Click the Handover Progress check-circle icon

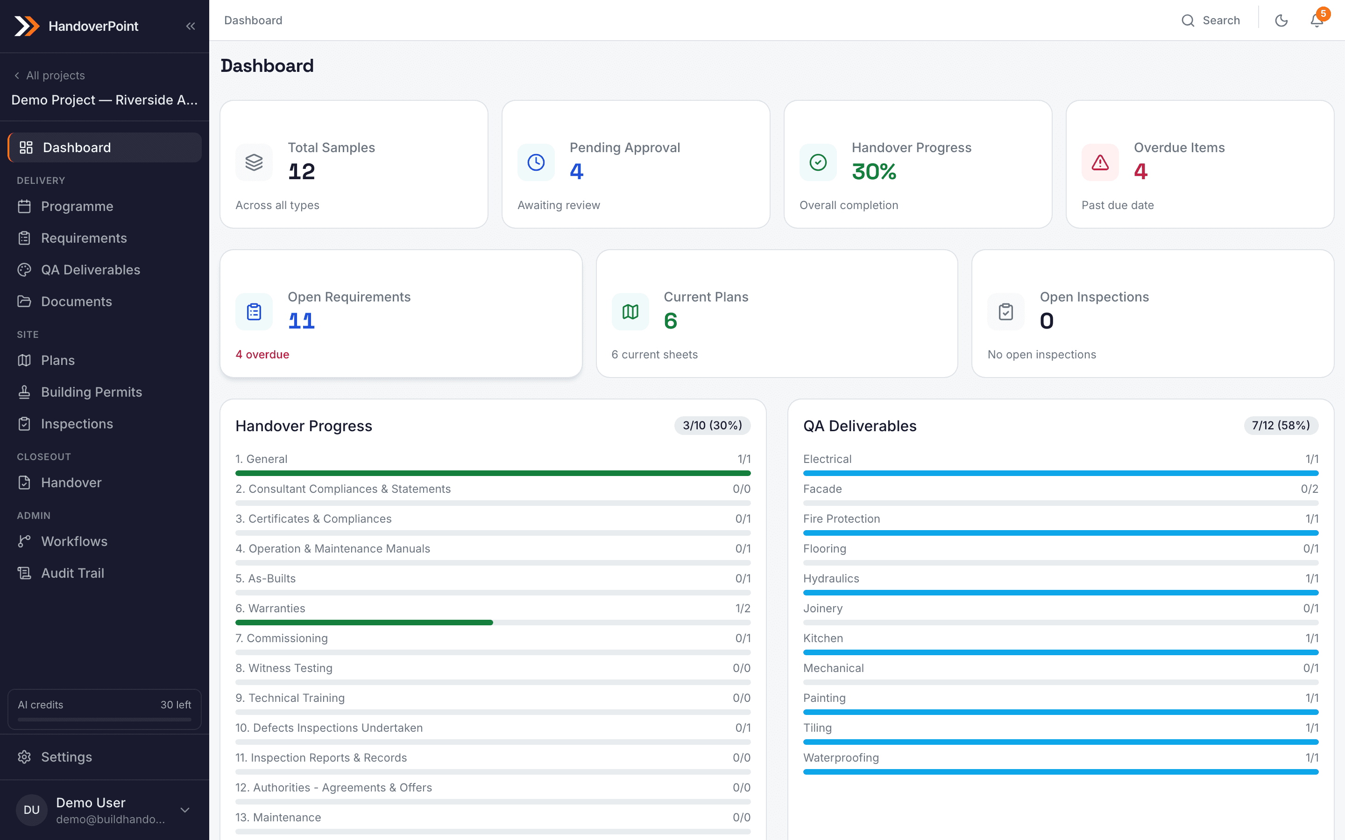pyautogui.click(x=818, y=162)
